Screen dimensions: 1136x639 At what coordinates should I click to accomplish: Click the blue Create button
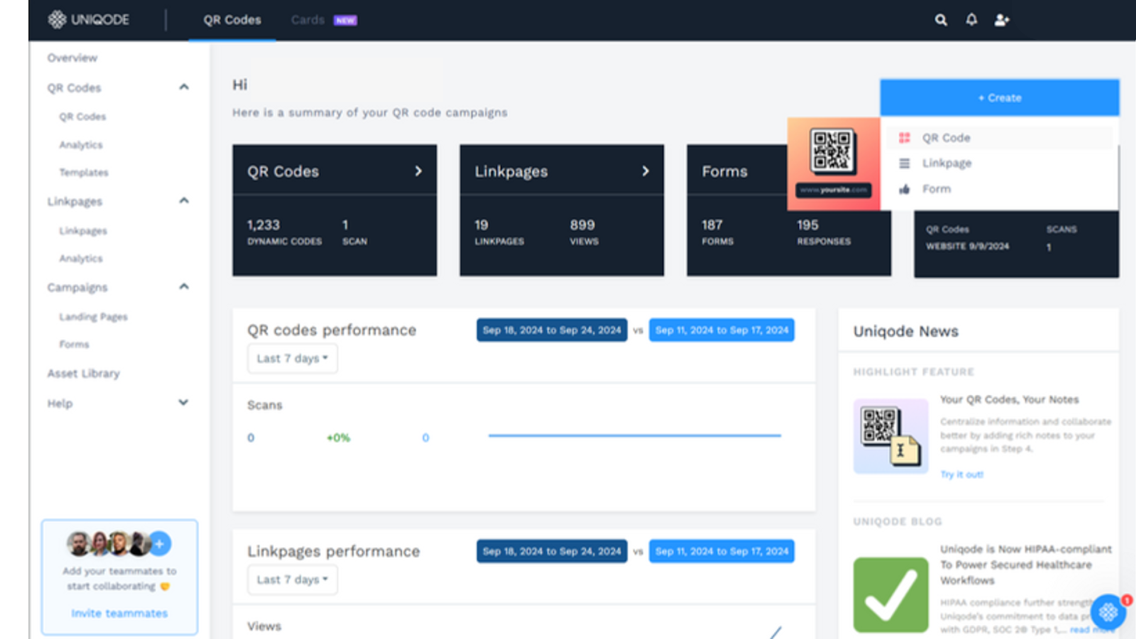(x=1000, y=98)
